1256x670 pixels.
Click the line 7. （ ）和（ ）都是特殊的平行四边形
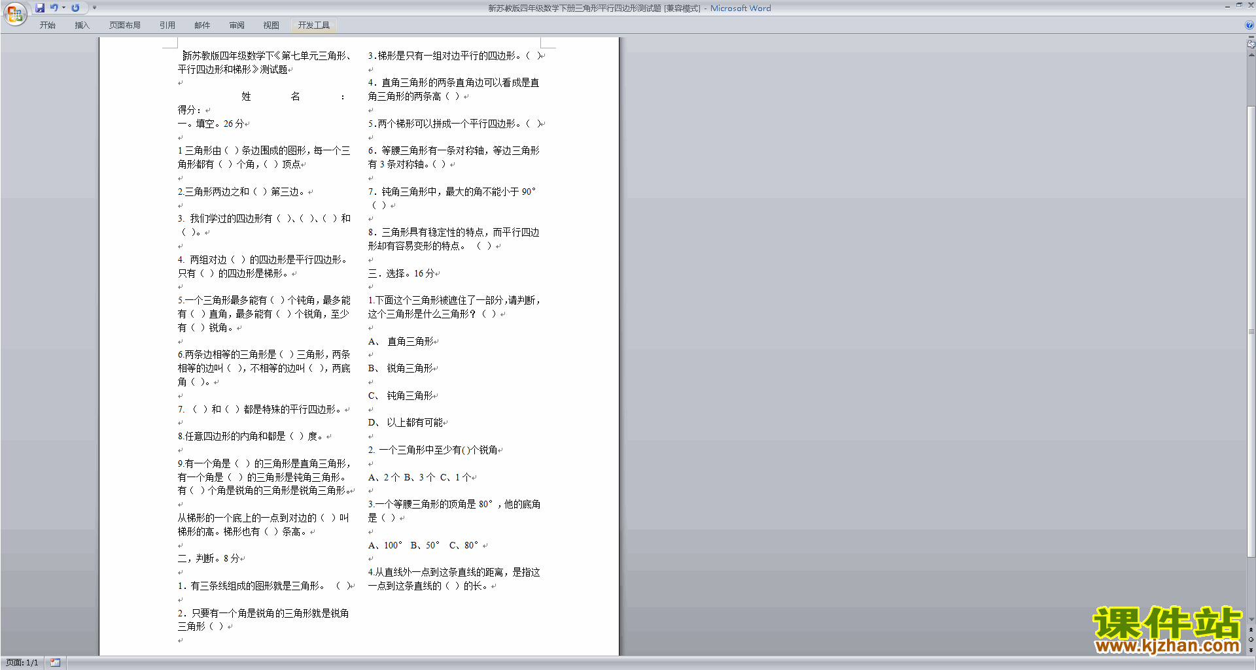(x=260, y=409)
